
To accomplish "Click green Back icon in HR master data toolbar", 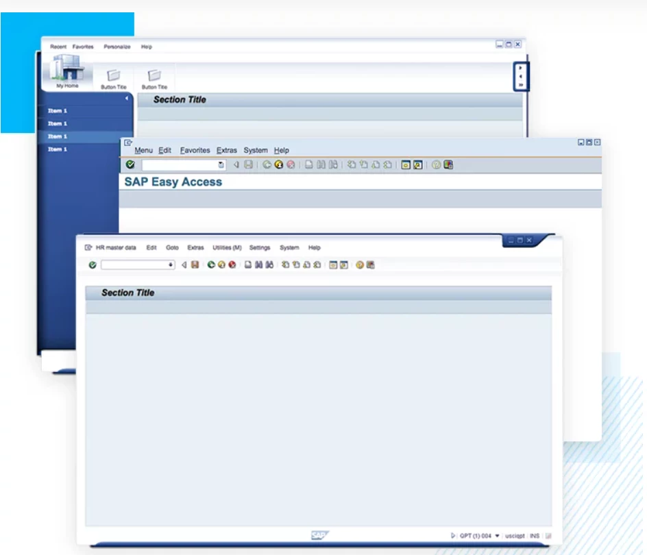I will pos(211,265).
